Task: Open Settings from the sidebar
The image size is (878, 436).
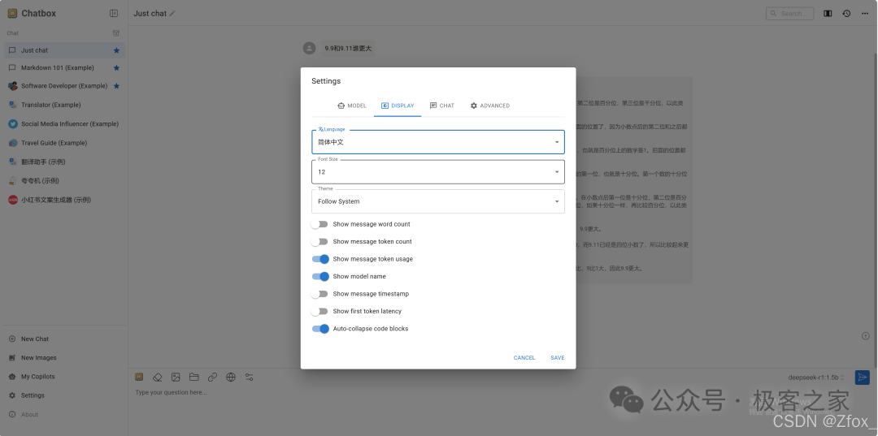Action: (64, 395)
